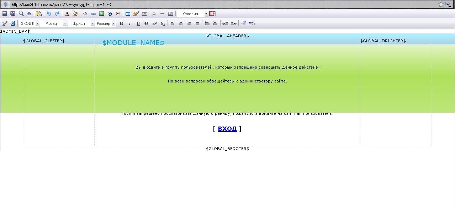The image size is (455, 209).
Task: Redo the last action
Action: 57,14
